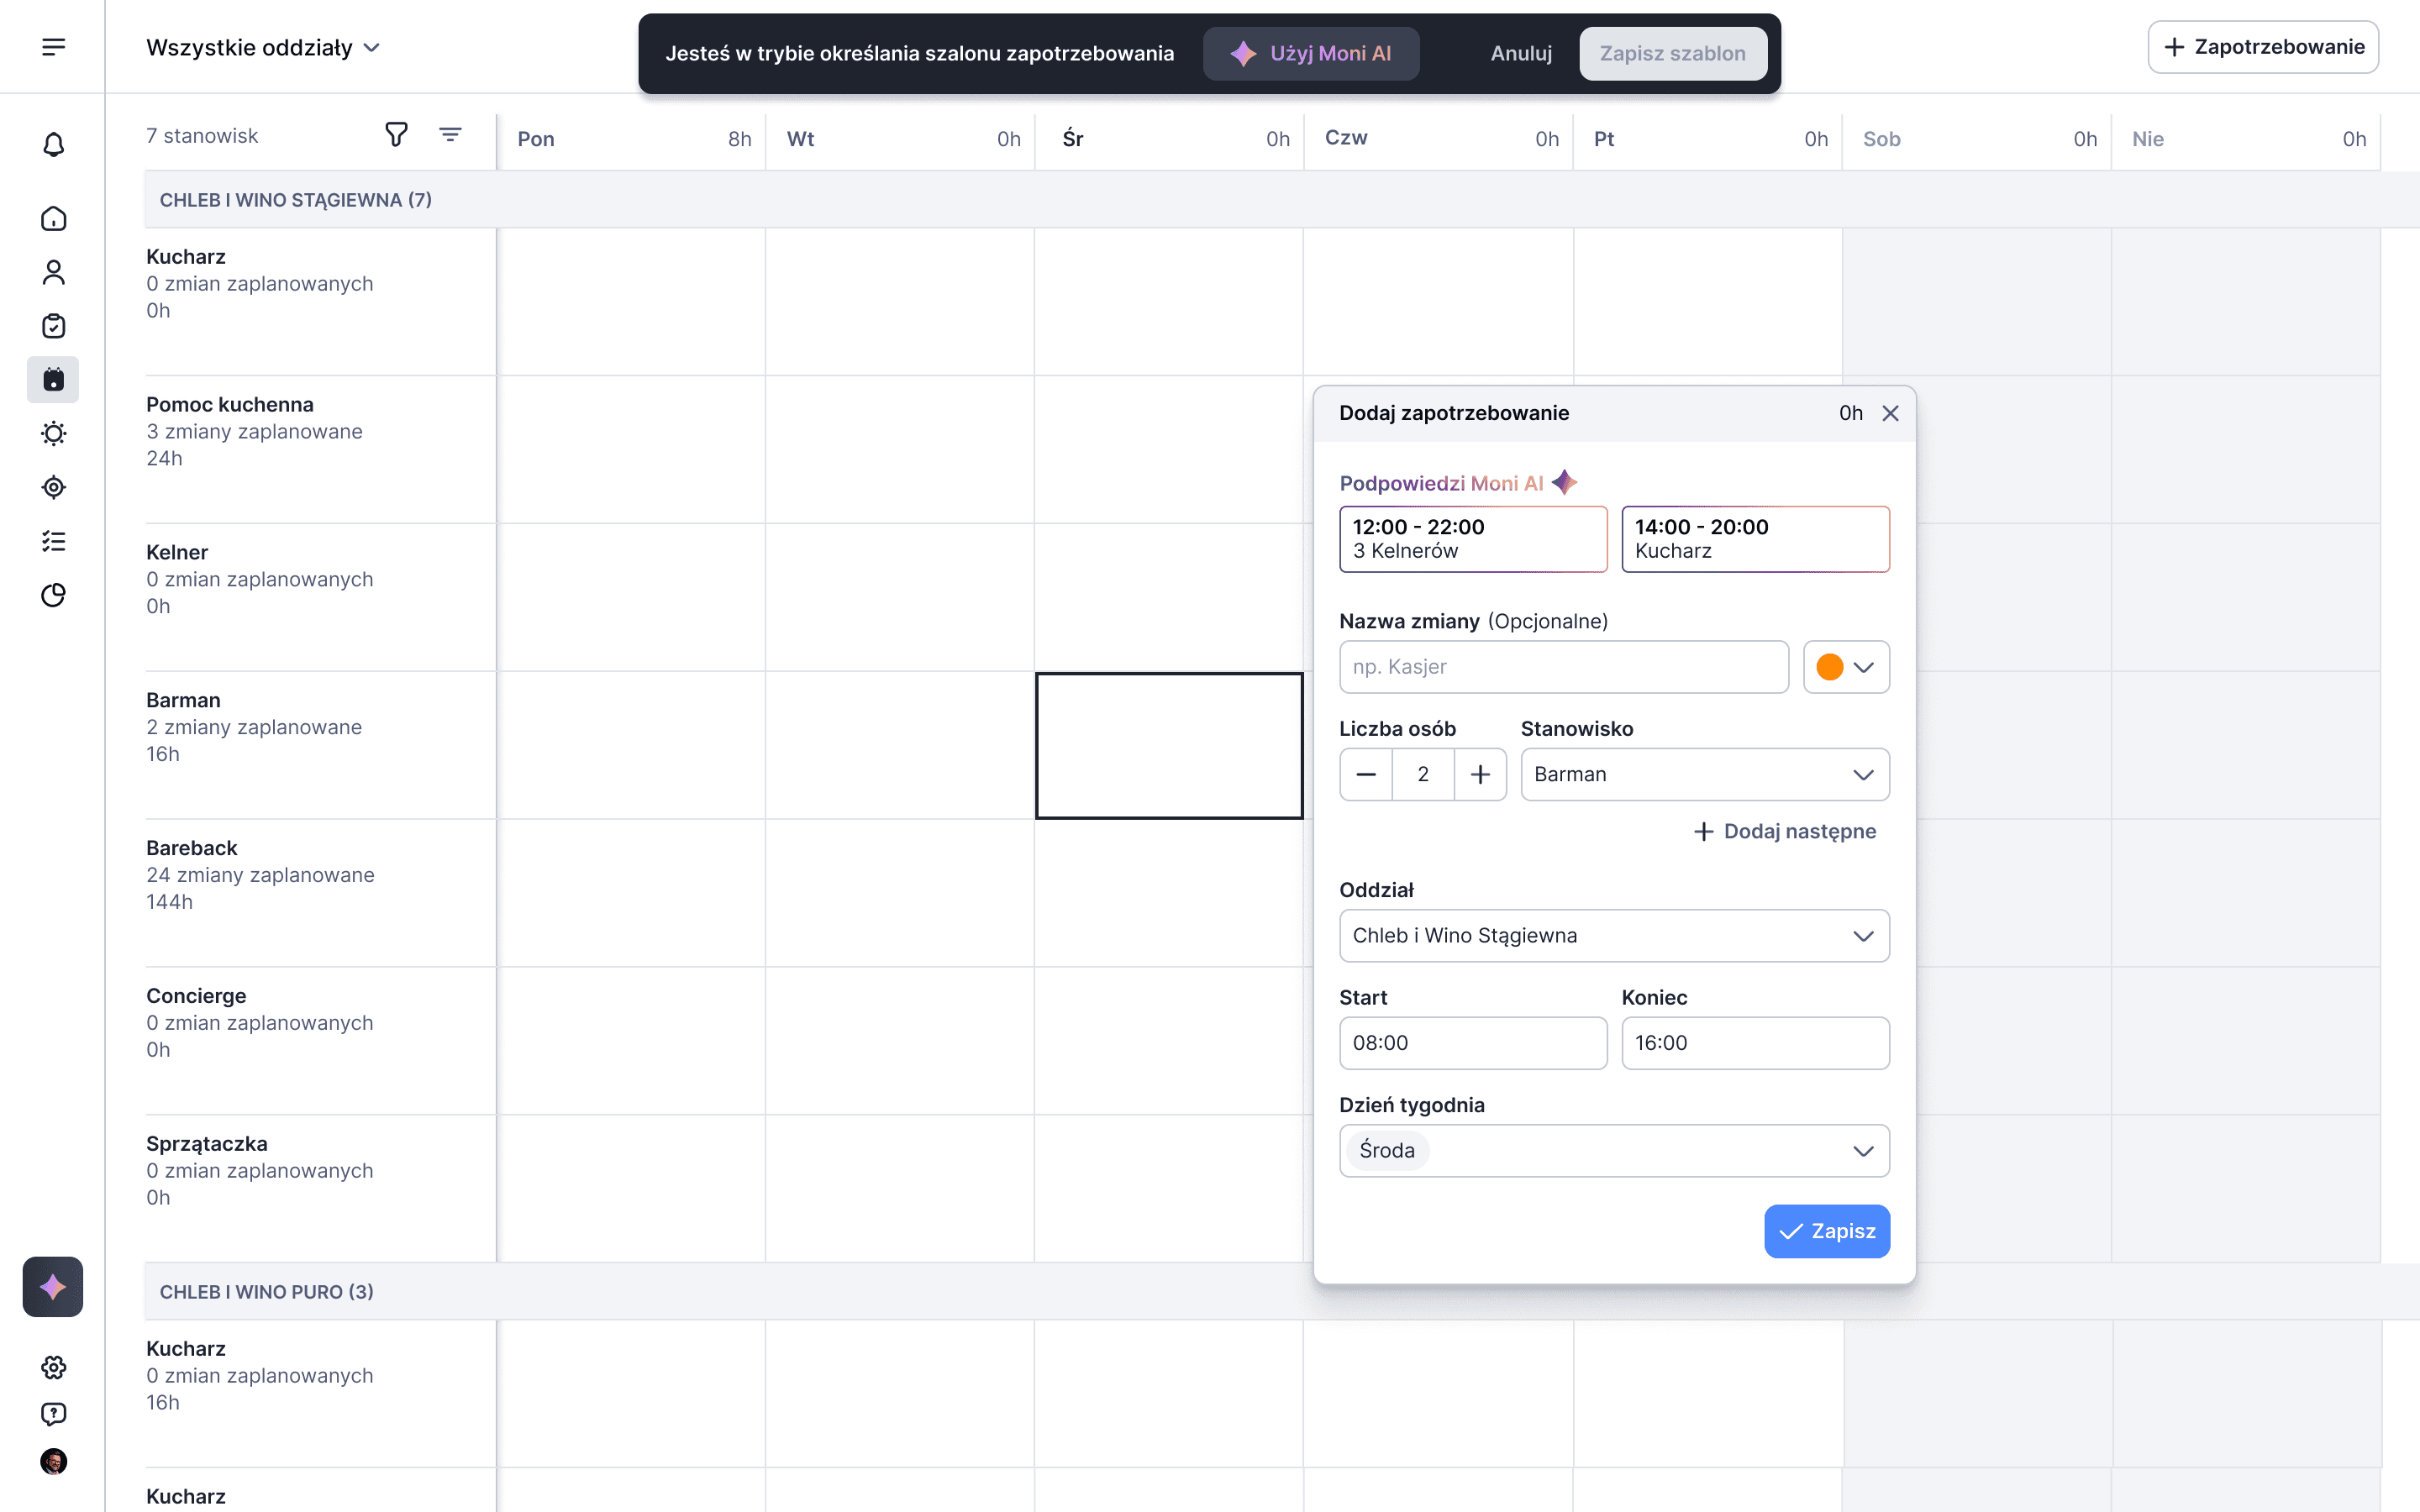
Task: Click the Anuluj option in banner
Action: [x=1520, y=54]
